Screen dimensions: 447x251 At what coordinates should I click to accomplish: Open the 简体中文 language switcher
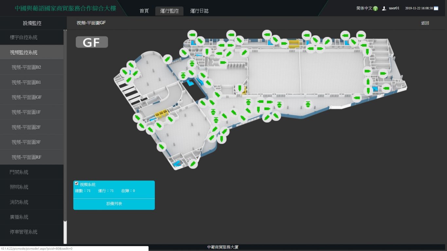point(364,8)
